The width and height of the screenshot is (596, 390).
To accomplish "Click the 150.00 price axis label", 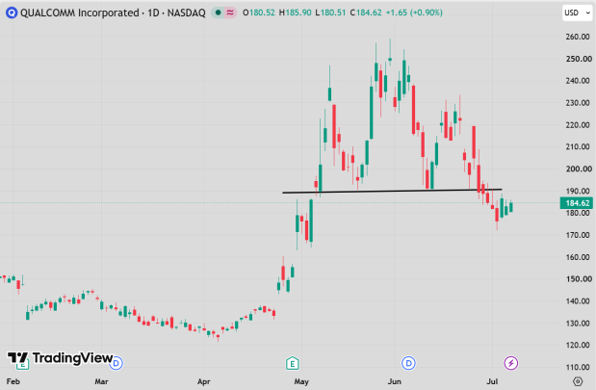I will point(579,279).
